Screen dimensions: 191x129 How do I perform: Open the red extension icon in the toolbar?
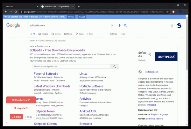tap(173, 12)
